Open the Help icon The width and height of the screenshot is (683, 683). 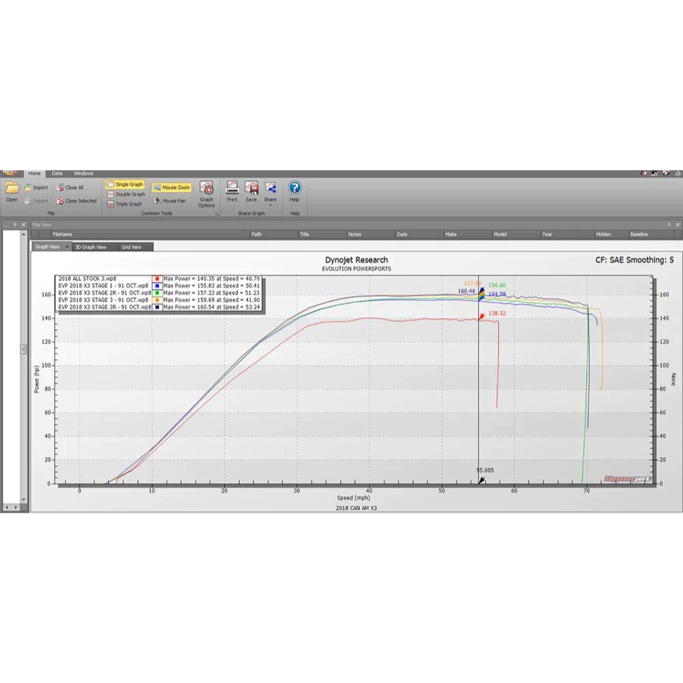point(294,191)
